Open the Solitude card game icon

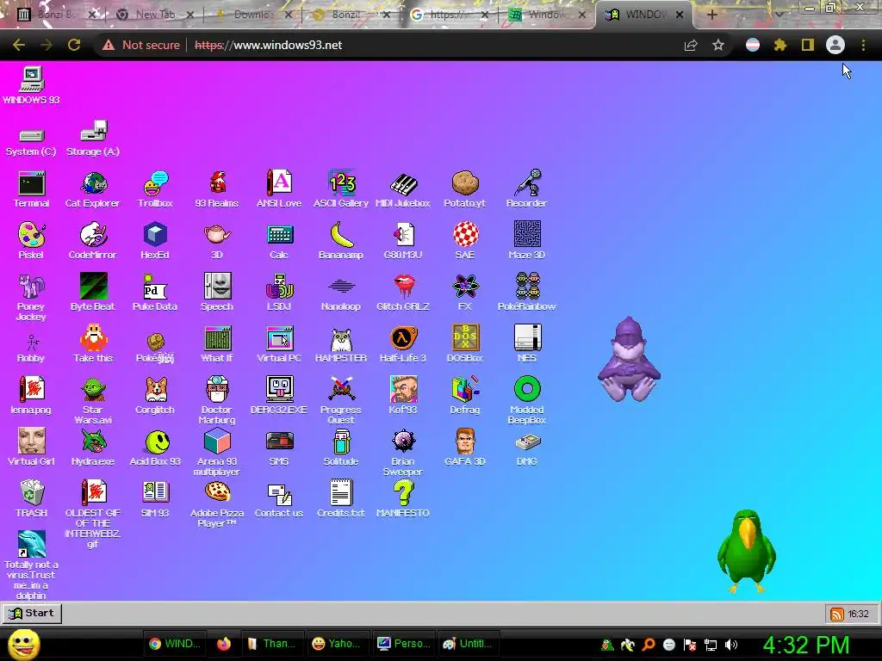click(341, 448)
